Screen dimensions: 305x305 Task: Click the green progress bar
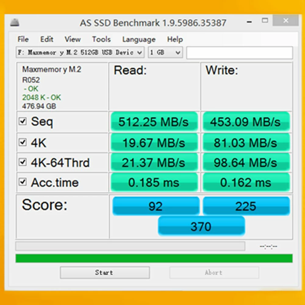(x=154, y=258)
